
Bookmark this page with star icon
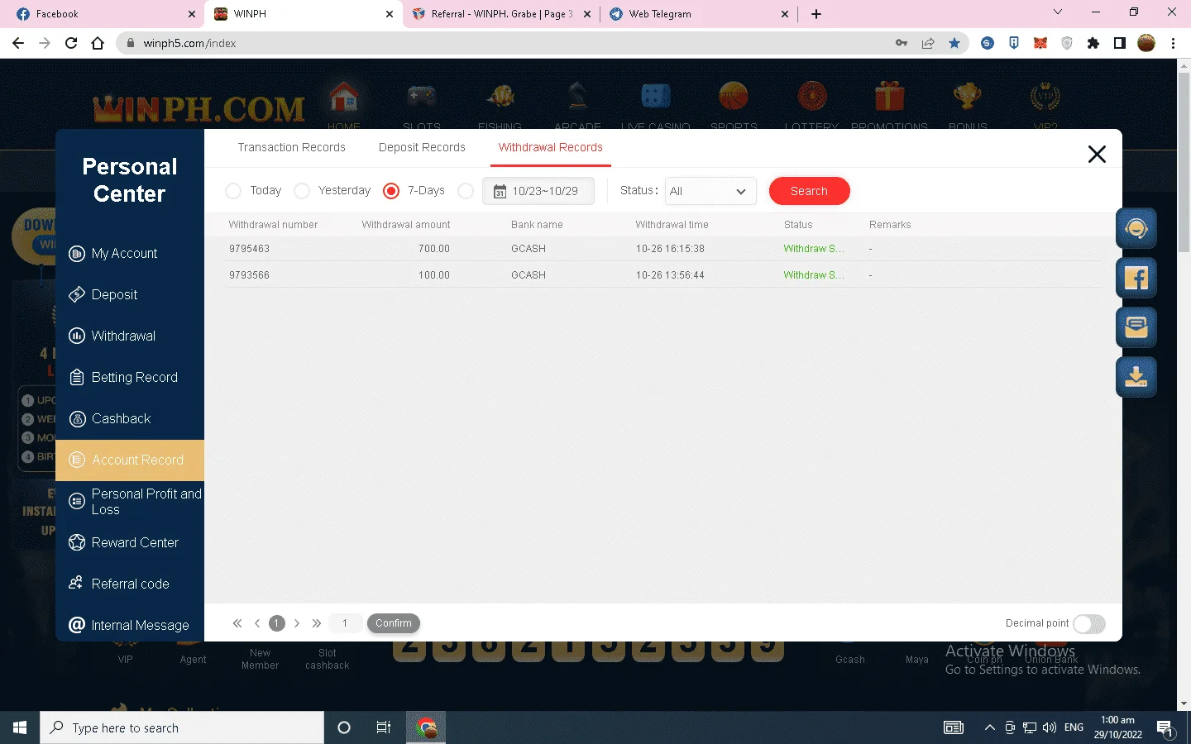point(954,43)
